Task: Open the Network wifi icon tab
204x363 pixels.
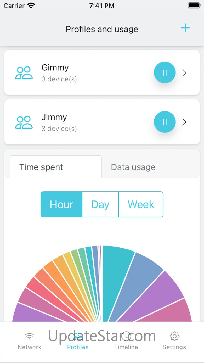Action: 29,336
